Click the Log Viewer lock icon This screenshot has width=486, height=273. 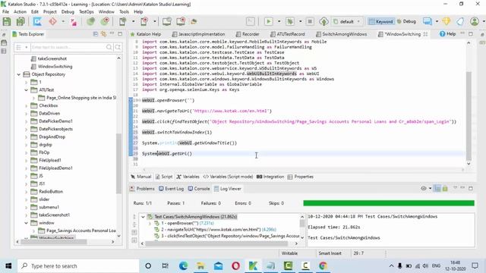point(445,189)
